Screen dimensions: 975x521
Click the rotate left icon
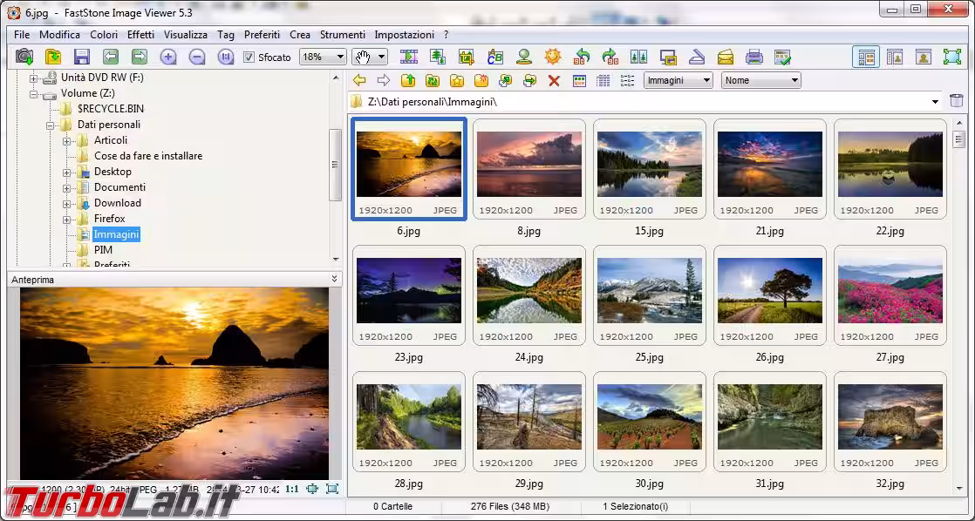coord(582,58)
